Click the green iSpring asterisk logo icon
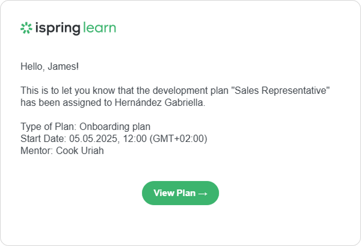This screenshot has height=246, width=361. point(26,28)
